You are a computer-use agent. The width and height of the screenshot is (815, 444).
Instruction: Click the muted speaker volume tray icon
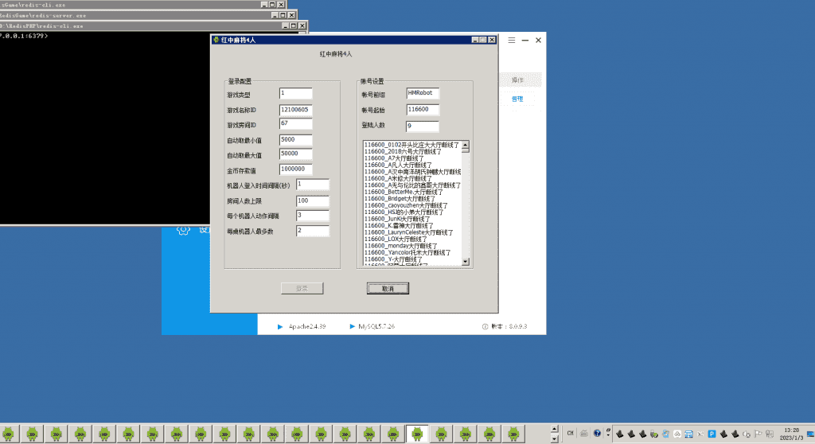point(747,434)
